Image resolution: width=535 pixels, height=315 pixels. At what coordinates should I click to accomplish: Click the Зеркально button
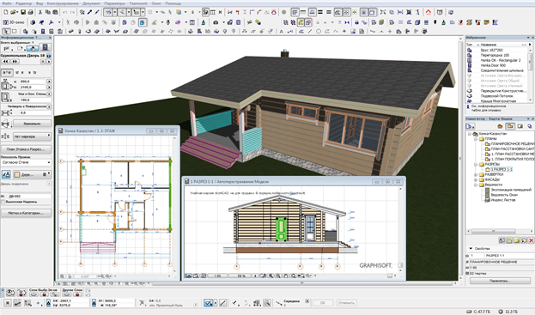tap(32, 124)
